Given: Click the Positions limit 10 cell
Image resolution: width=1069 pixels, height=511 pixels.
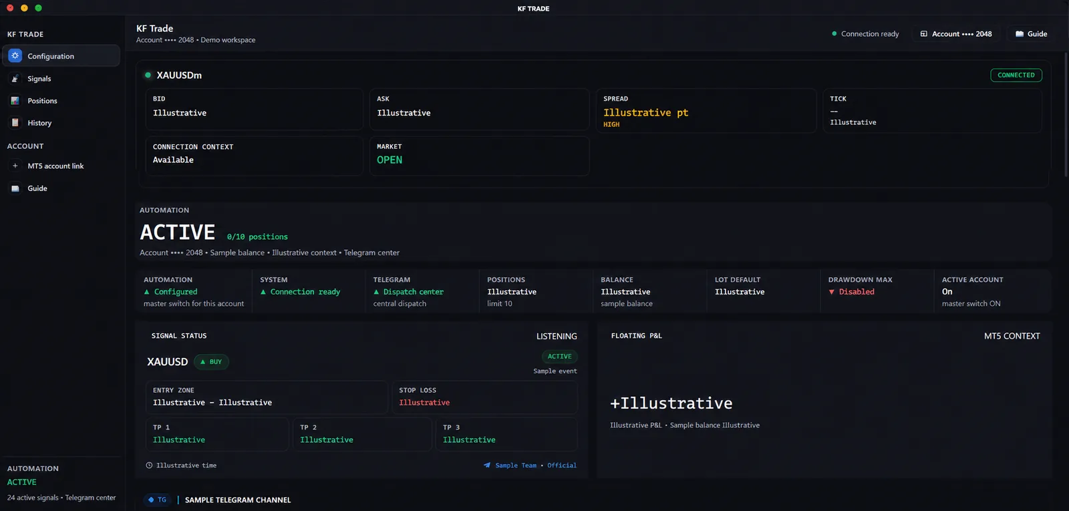Looking at the screenshot, I should pyautogui.click(x=535, y=291).
